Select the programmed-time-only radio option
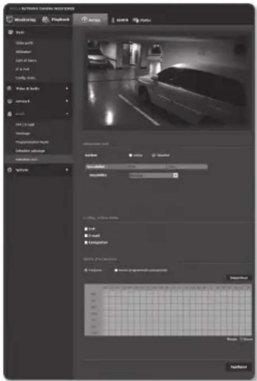The height and width of the screenshot is (381, 257). (116, 270)
